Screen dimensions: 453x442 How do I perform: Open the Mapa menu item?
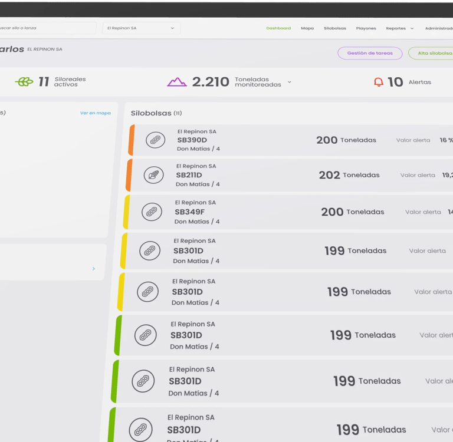pyautogui.click(x=307, y=28)
